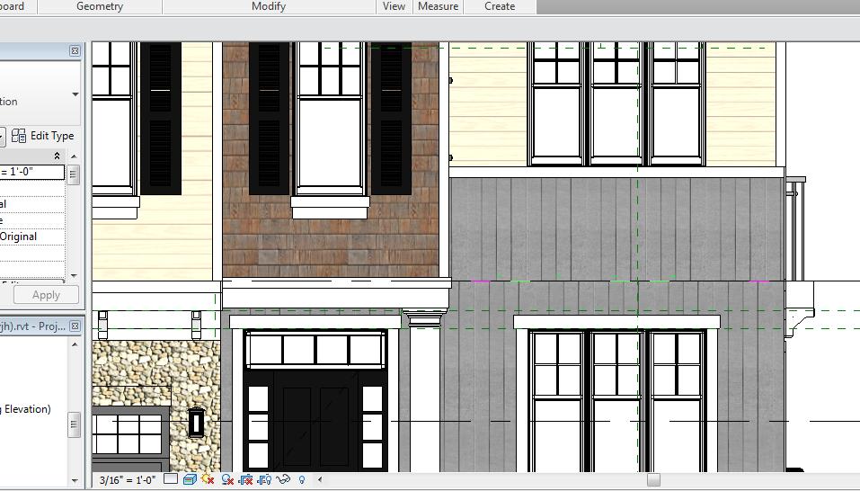Click the Original property value row

click(x=32, y=237)
